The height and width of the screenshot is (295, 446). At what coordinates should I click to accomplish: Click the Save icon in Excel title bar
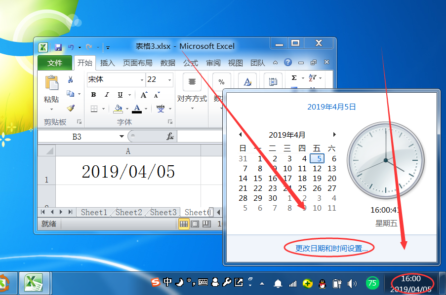pyautogui.click(x=58, y=47)
